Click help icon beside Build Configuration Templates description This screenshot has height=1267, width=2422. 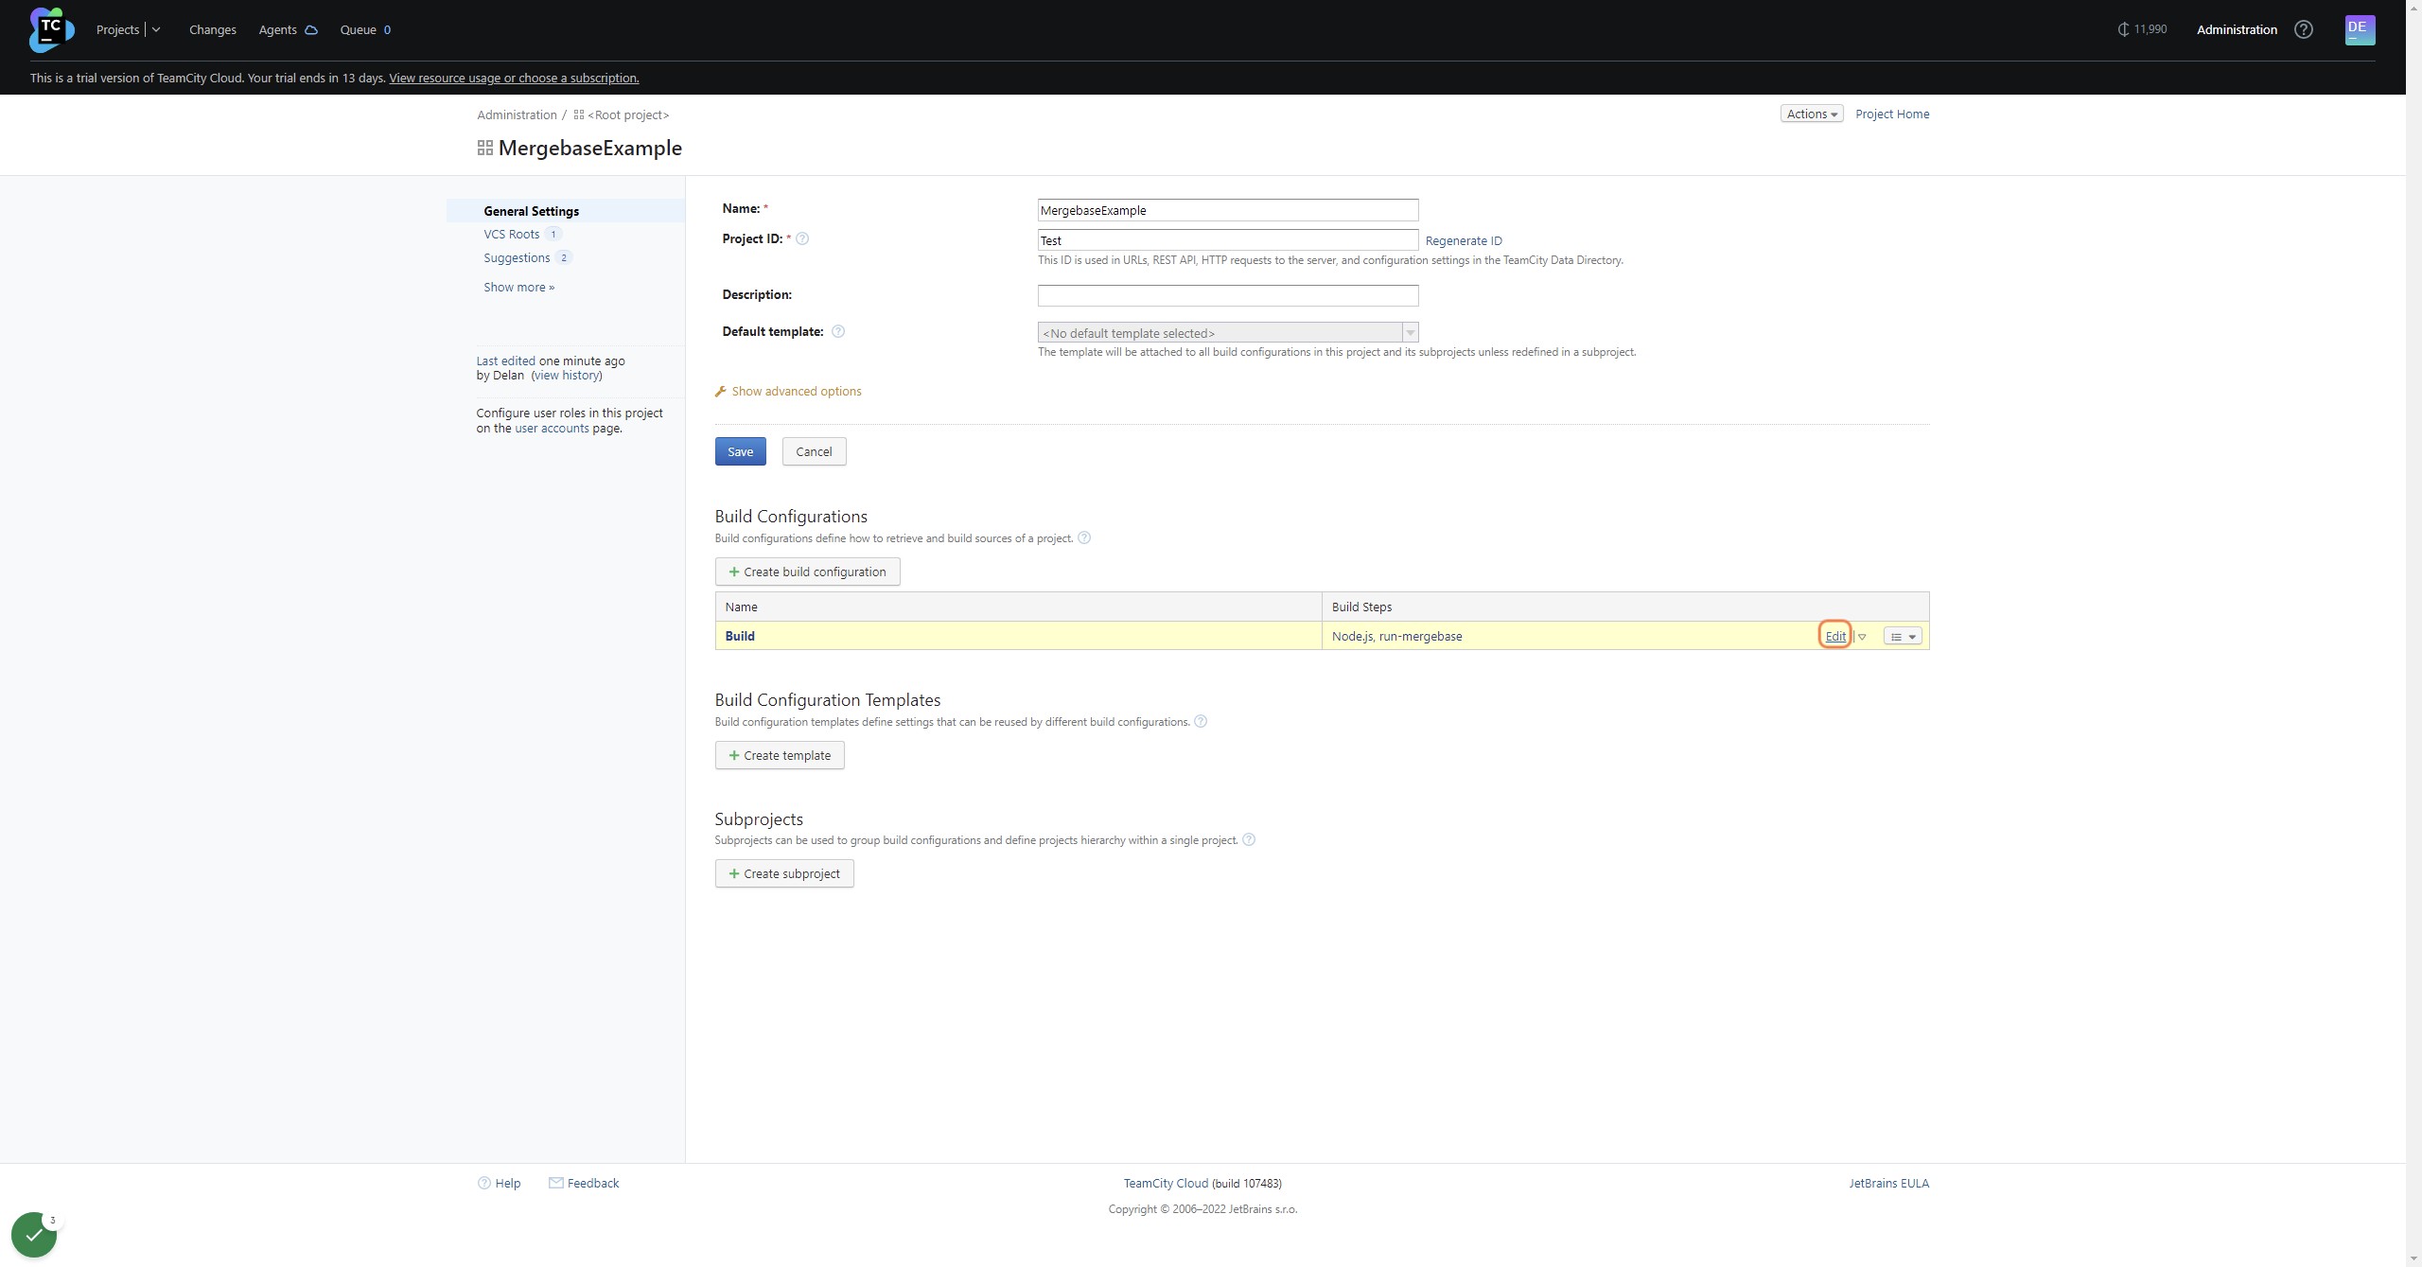pyautogui.click(x=1201, y=721)
